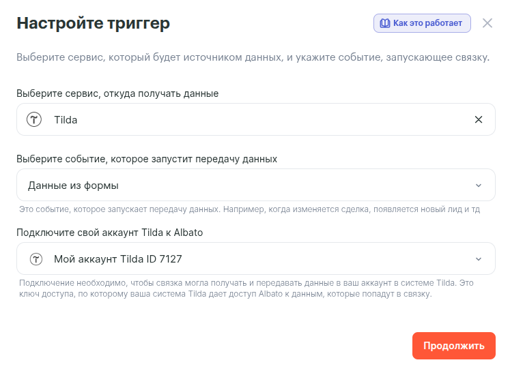Click the word Tilda in service field
This screenshot has width=510, height=371.
66,119
